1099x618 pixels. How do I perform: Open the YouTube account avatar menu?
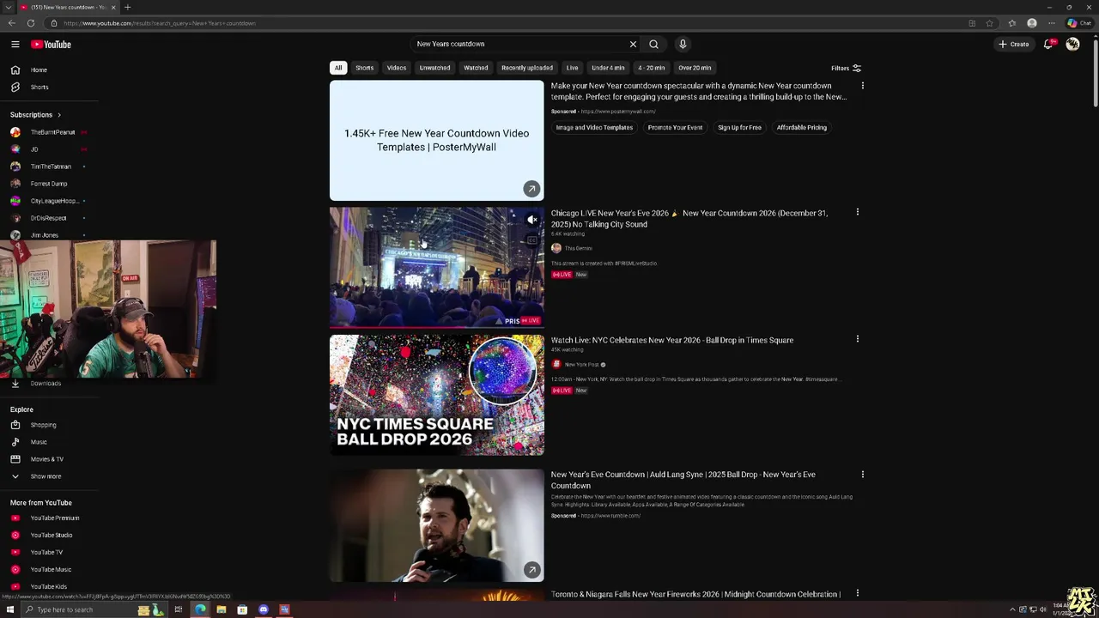click(x=1072, y=44)
